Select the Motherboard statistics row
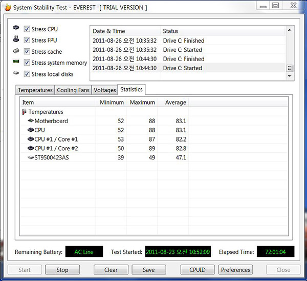This screenshot has height=281, width=307. [x=154, y=121]
